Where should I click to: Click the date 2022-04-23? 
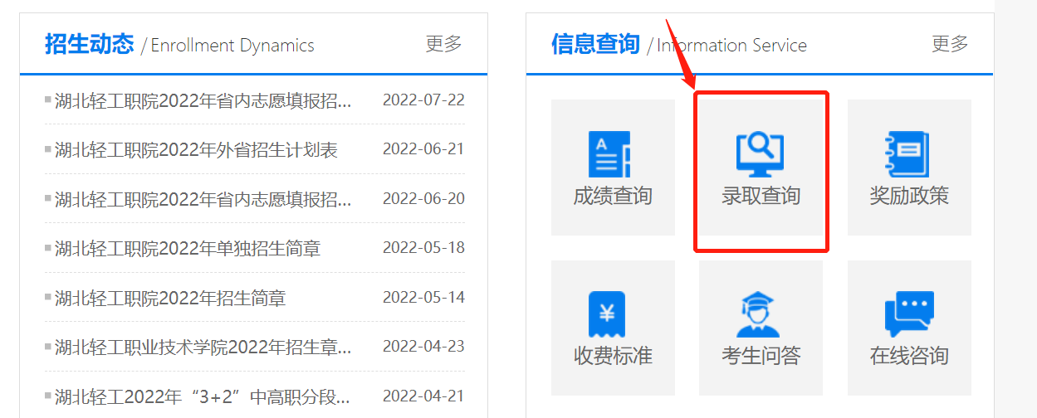point(423,346)
